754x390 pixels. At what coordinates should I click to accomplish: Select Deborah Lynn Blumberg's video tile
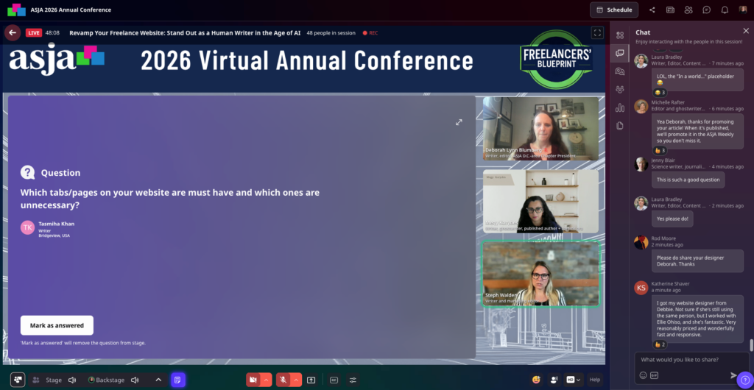pos(540,129)
